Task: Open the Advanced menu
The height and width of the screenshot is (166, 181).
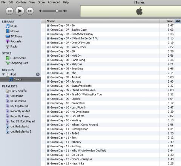Action: pyautogui.click(x=54, y=2)
